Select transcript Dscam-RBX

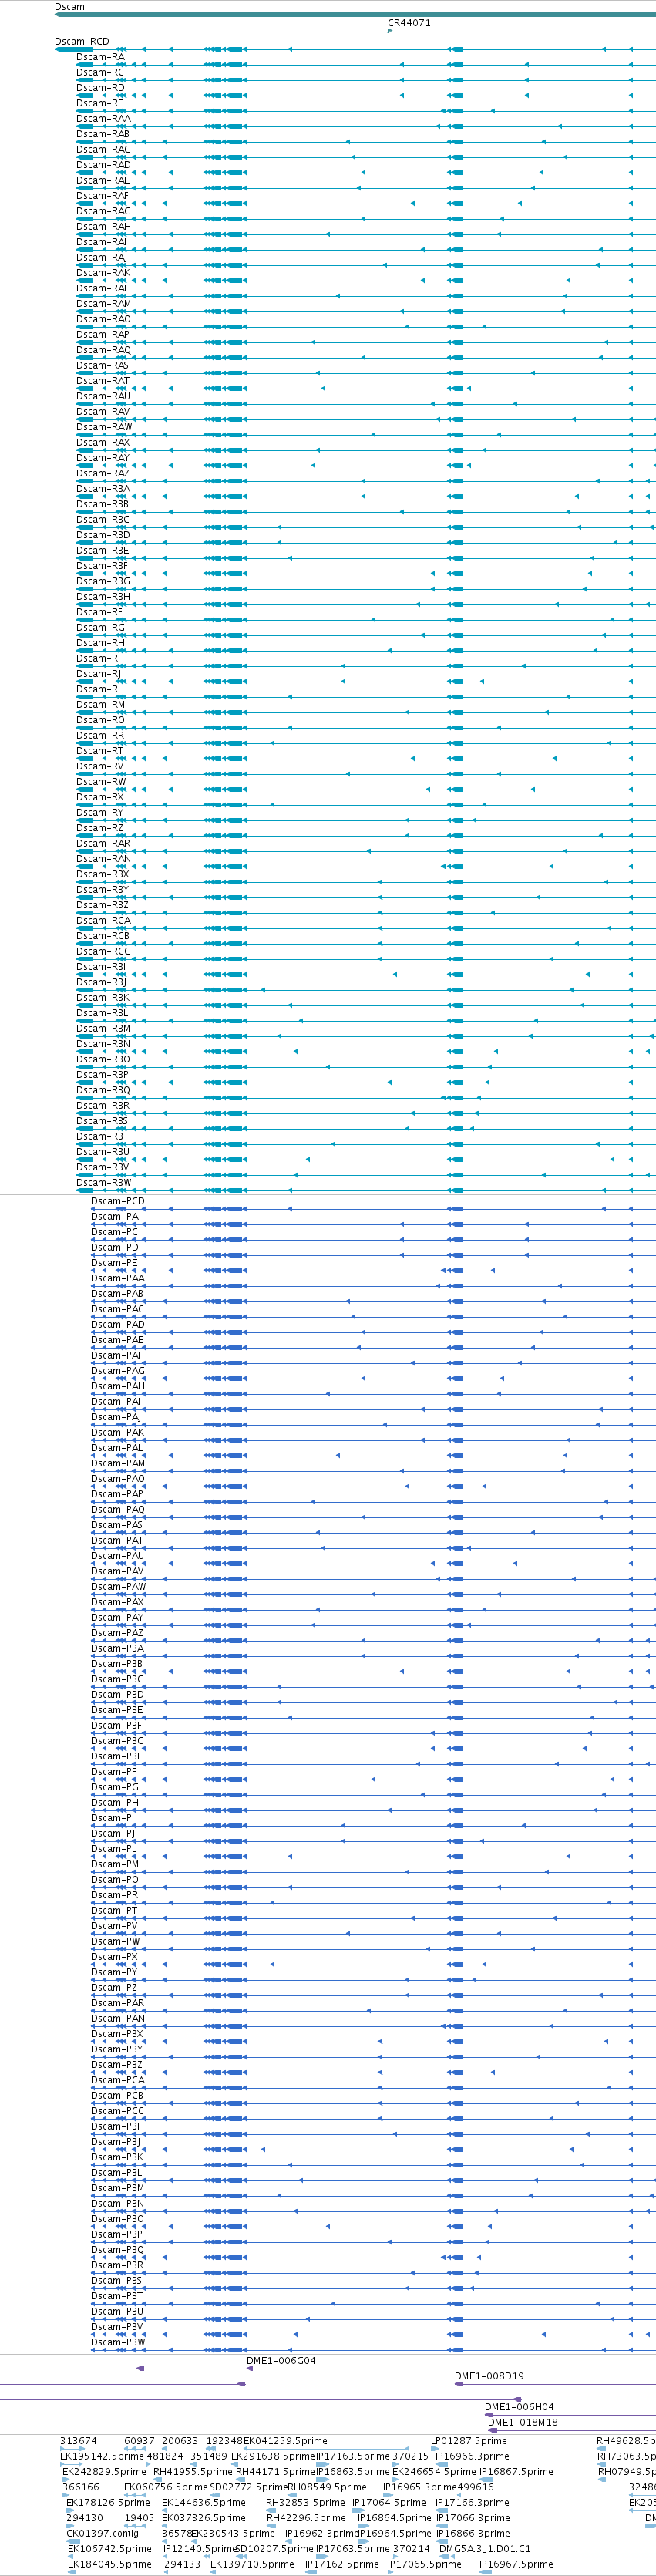[103, 874]
